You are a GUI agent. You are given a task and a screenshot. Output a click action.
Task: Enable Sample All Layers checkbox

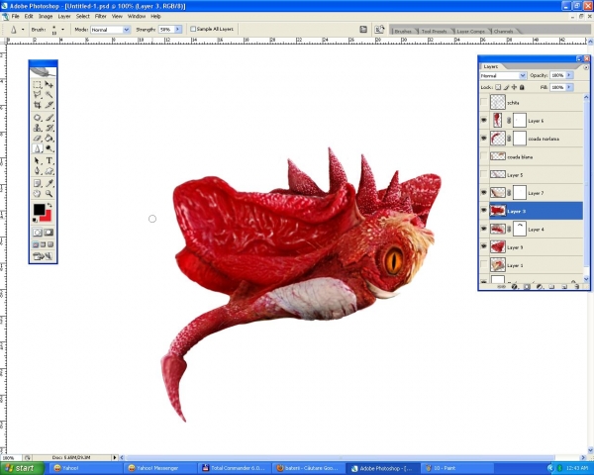coord(193,29)
